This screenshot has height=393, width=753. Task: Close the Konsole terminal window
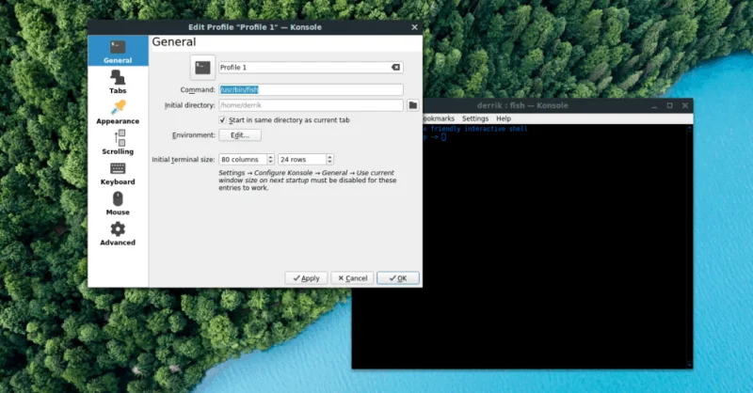[685, 105]
